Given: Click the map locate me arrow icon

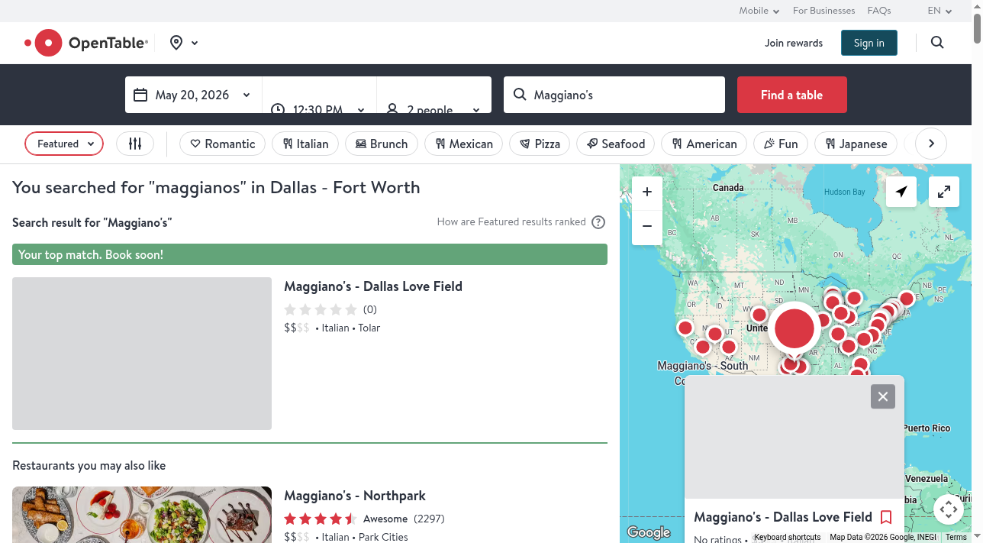Looking at the screenshot, I should click(901, 192).
